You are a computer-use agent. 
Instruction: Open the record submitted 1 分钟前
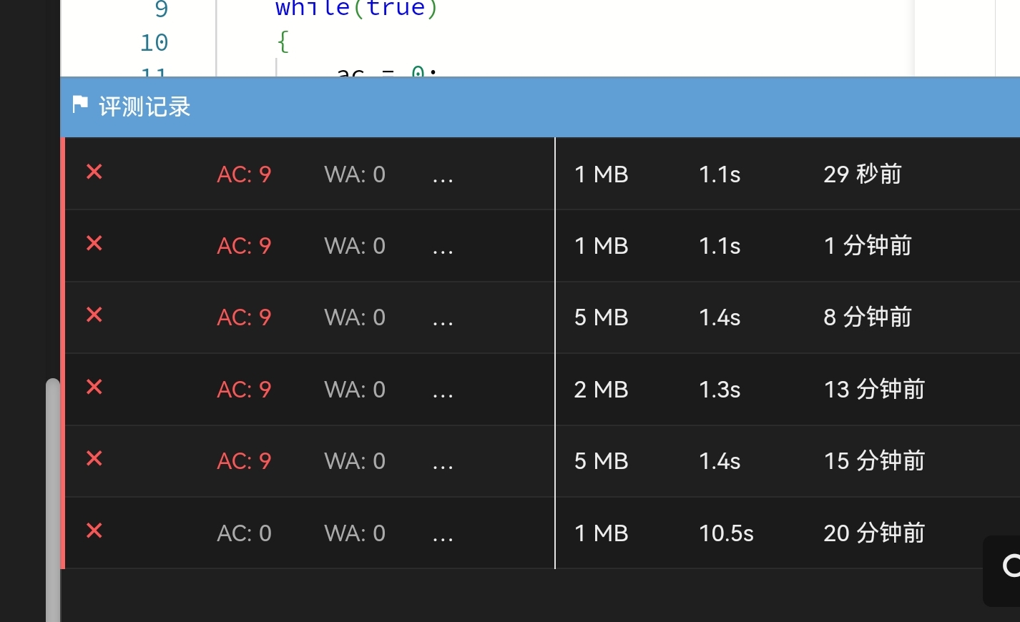point(867,246)
